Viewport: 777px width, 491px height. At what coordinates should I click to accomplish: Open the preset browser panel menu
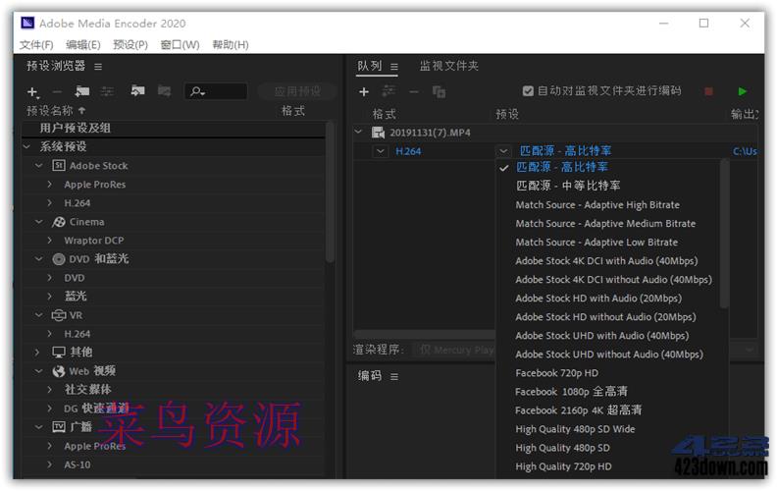tap(98, 67)
